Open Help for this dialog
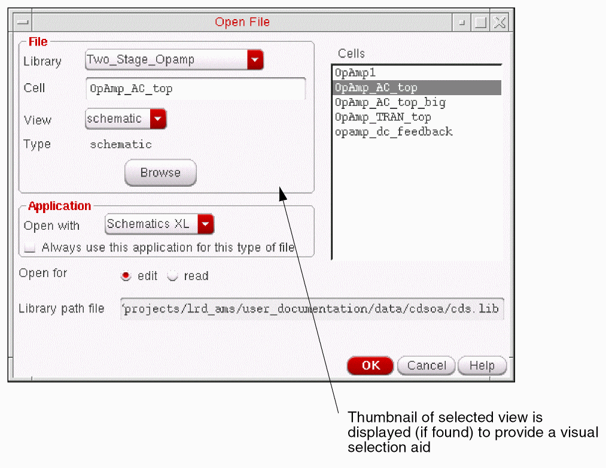This screenshot has height=468, width=606. tap(482, 366)
